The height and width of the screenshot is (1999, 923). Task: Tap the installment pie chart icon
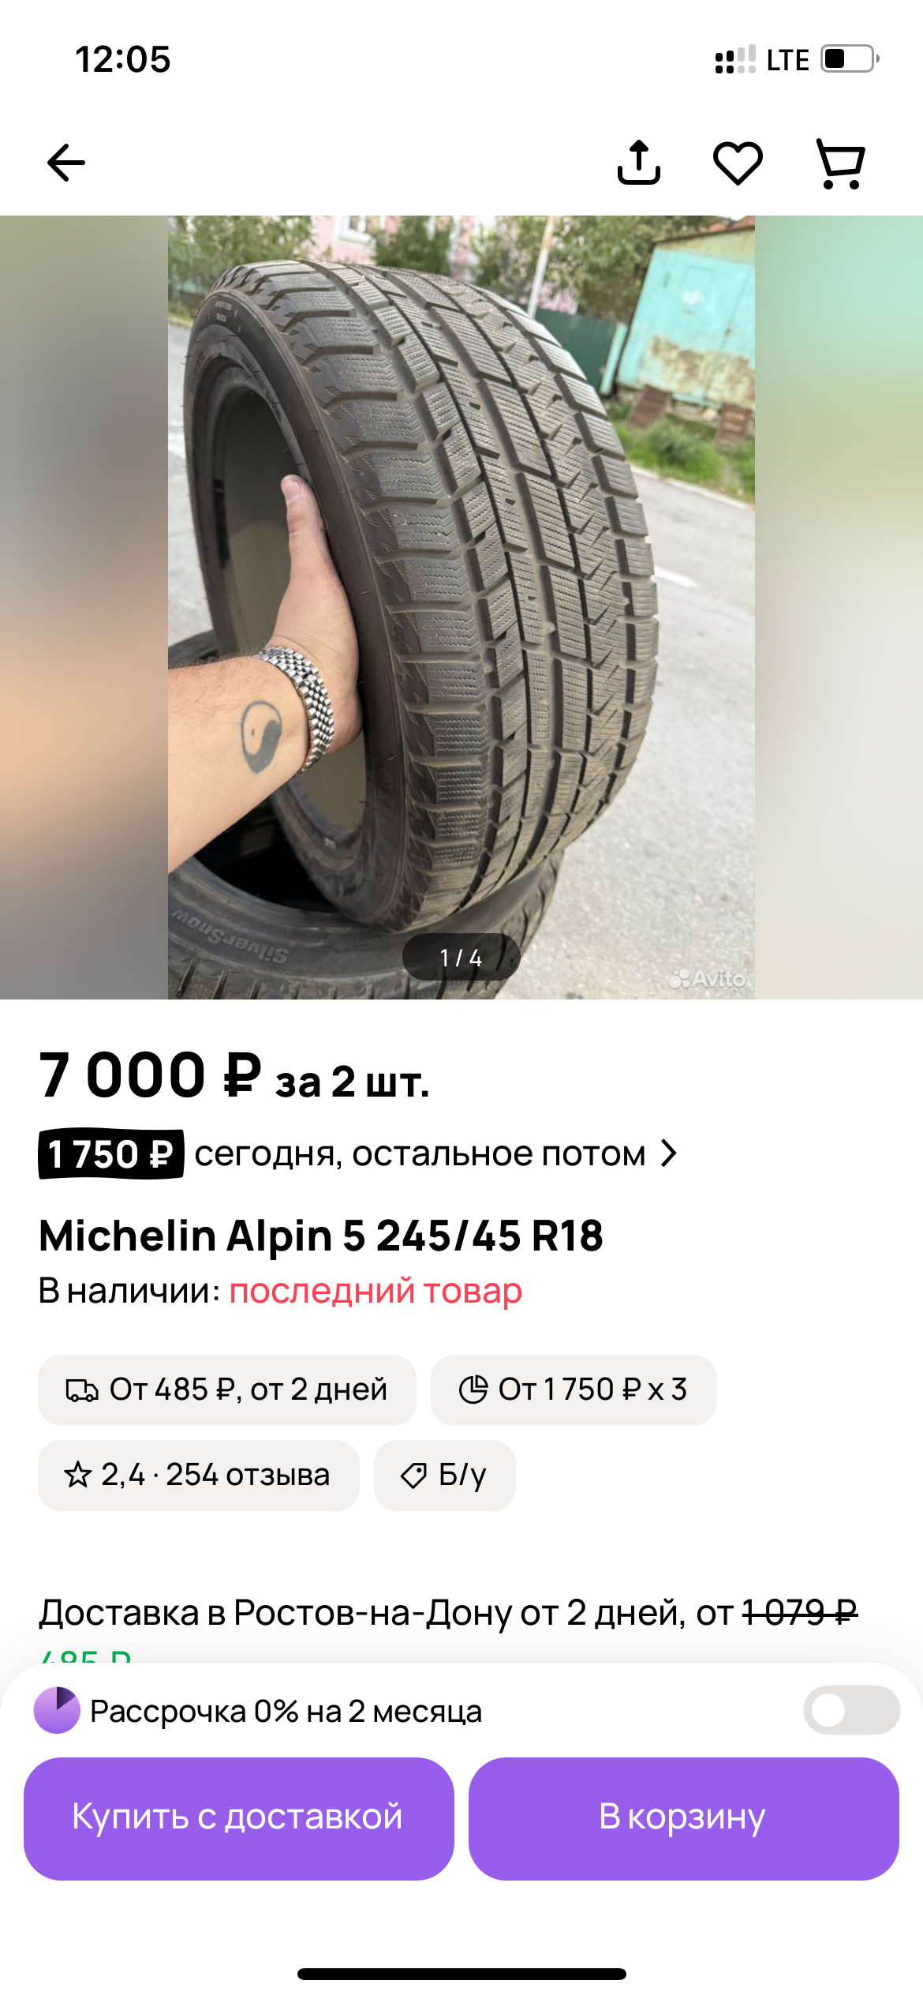tap(473, 1390)
